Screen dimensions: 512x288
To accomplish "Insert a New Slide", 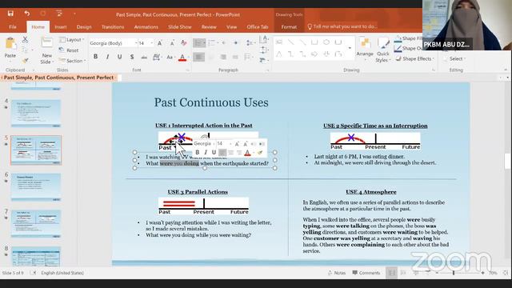I will click(x=46, y=50).
